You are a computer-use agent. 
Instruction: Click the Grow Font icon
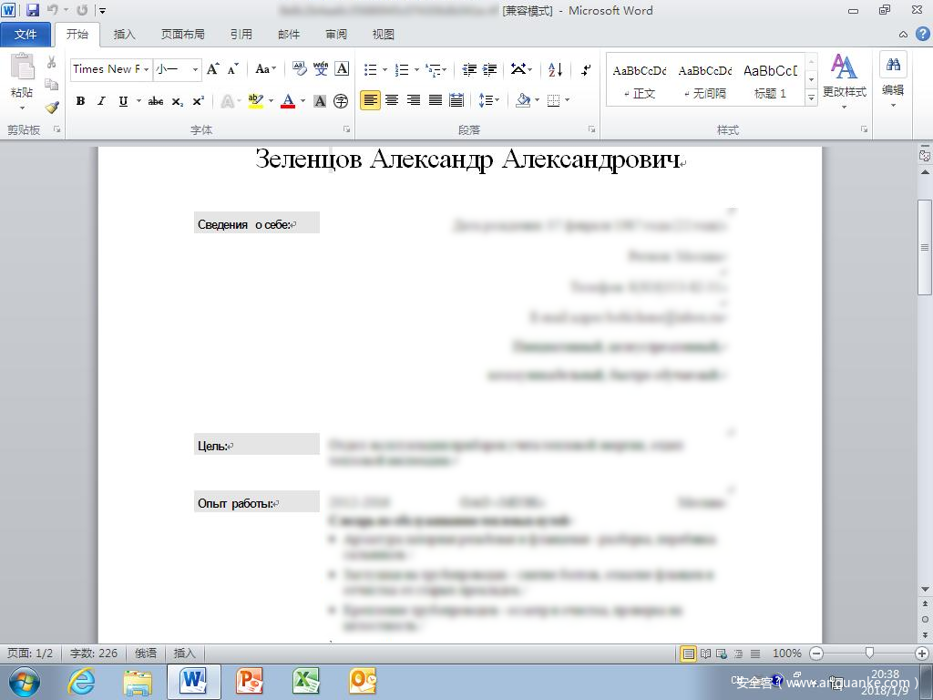tap(212, 69)
